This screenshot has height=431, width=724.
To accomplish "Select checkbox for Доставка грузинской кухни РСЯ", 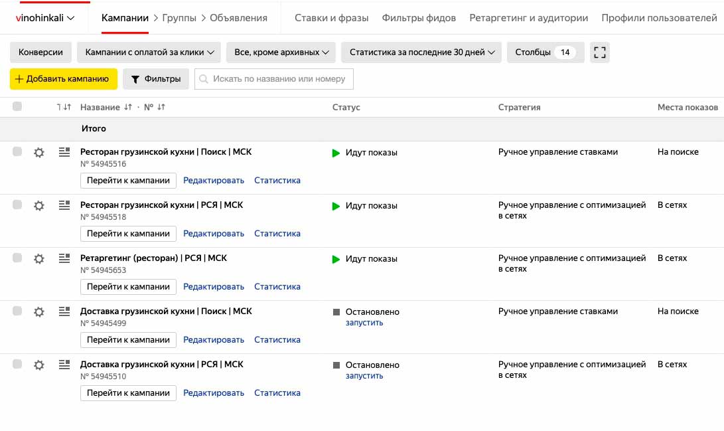I will (17, 365).
